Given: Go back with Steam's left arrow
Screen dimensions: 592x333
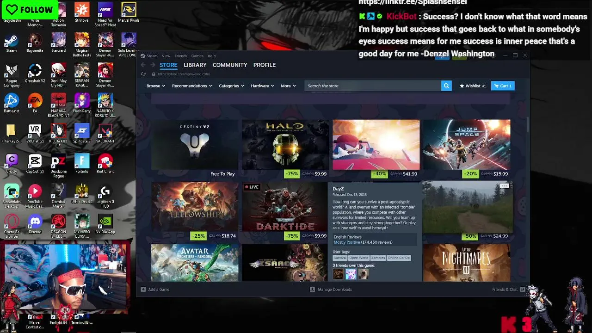Looking at the screenshot, I should tap(143, 65).
